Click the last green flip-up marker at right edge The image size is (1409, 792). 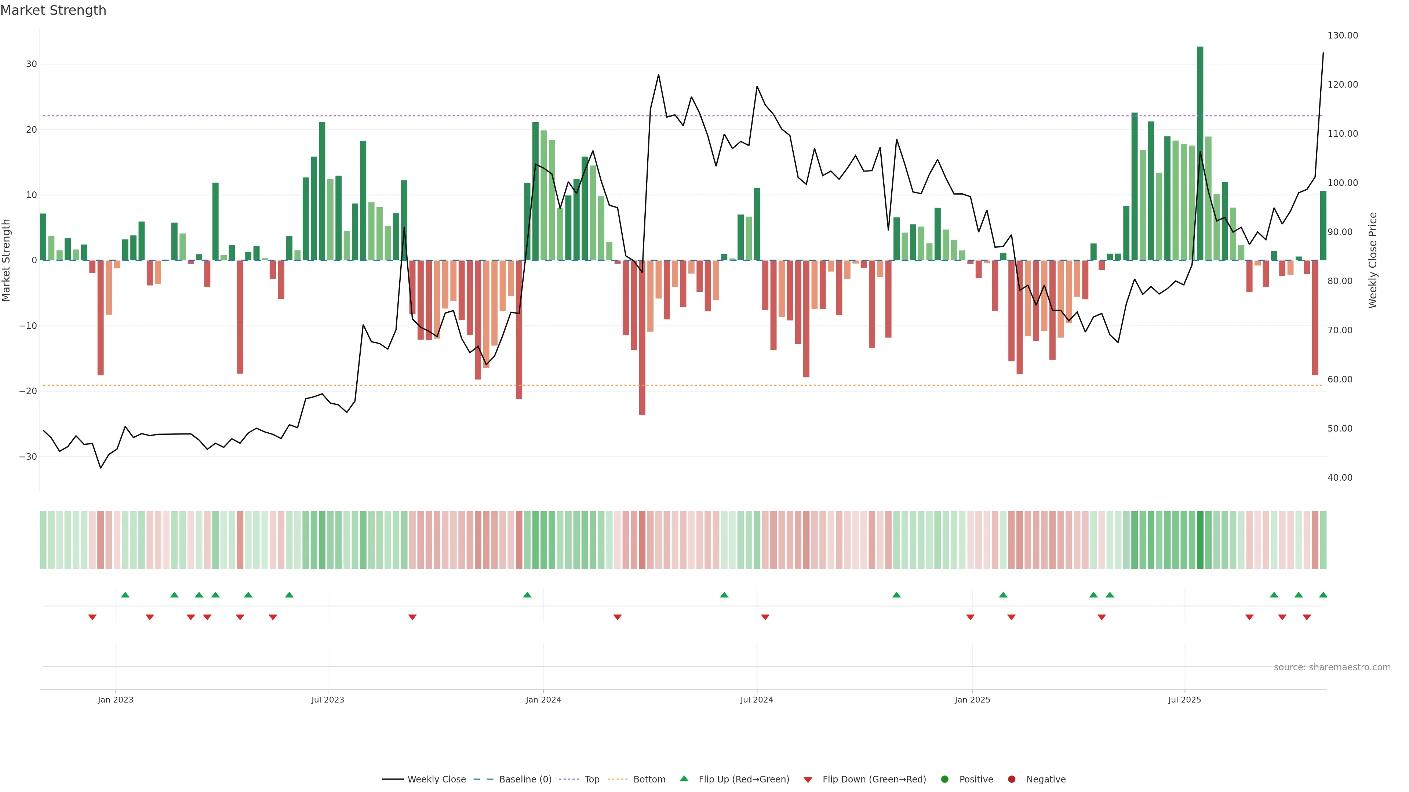1322,595
